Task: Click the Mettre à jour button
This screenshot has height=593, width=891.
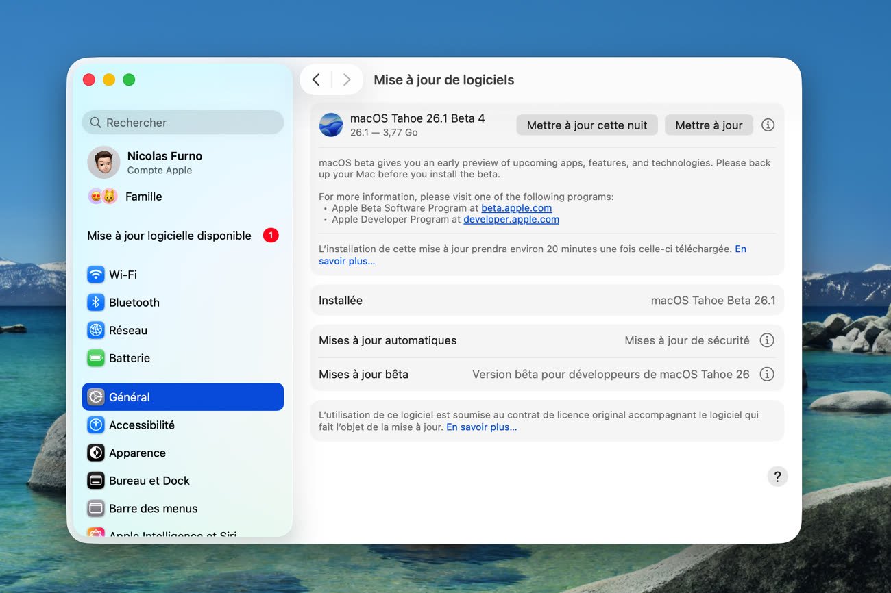Action: pyautogui.click(x=709, y=125)
